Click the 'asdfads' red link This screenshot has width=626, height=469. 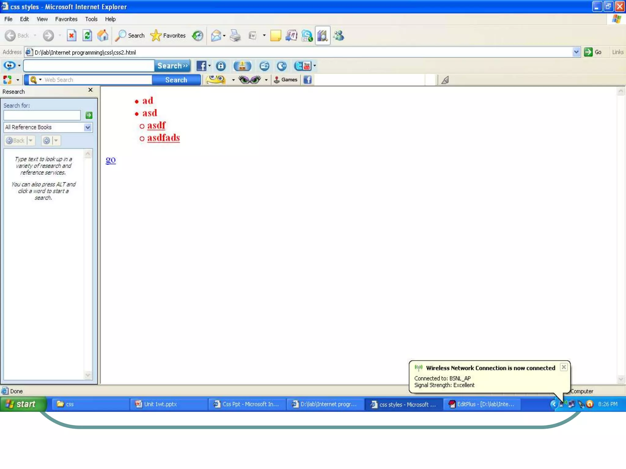(x=163, y=138)
